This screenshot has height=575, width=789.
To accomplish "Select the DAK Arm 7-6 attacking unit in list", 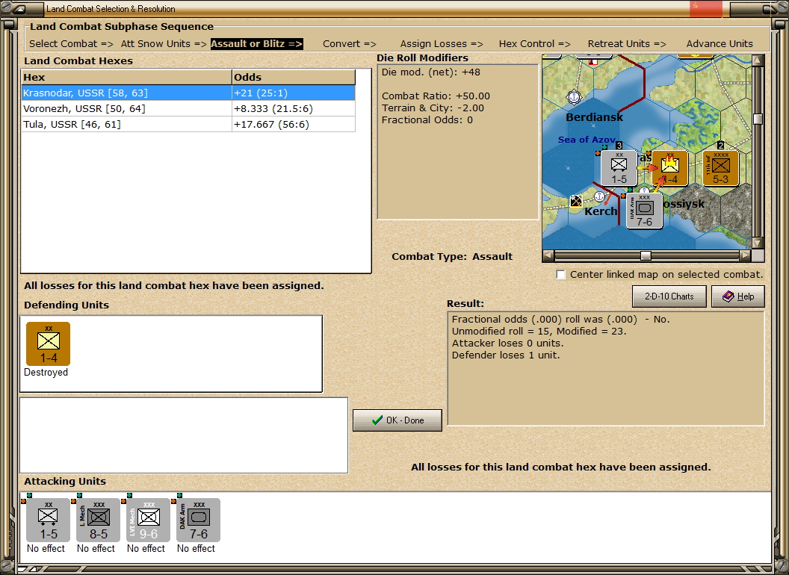I will [198, 520].
